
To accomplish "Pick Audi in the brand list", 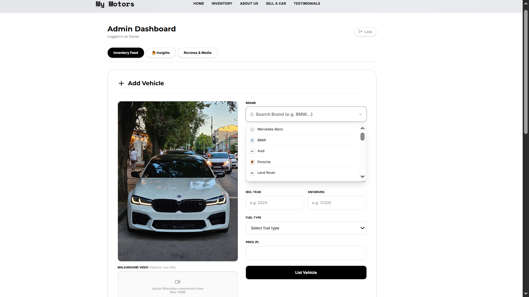I will point(303,151).
